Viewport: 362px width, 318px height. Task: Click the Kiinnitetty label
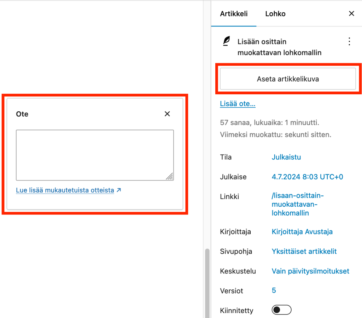click(x=237, y=310)
